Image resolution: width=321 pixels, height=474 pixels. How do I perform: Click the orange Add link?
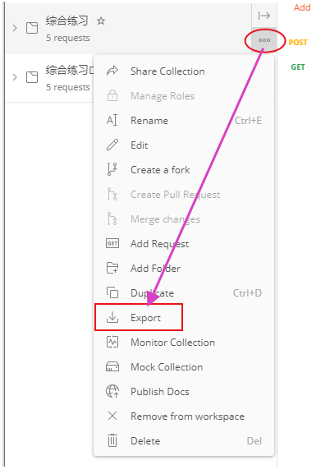(302, 7)
